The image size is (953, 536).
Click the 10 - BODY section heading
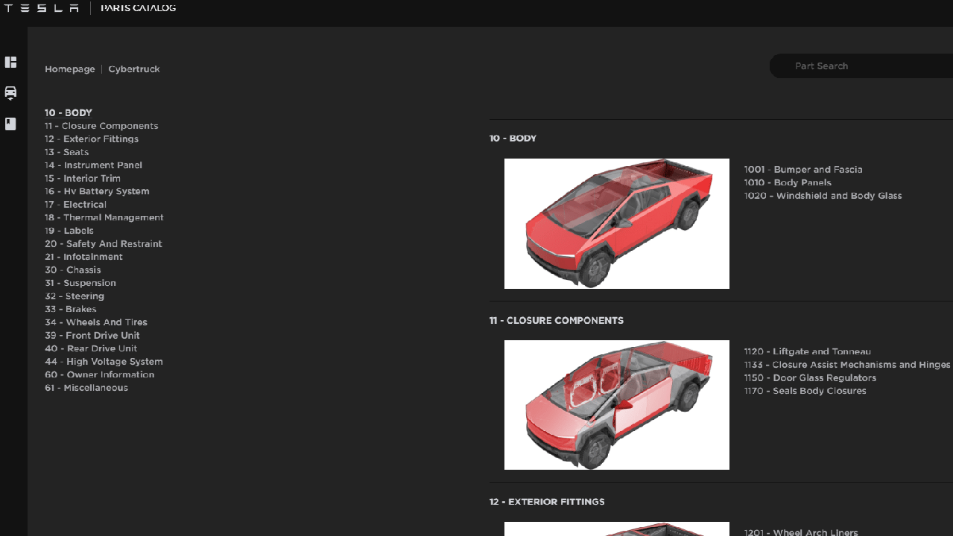pyautogui.click(x=513, y=138)
